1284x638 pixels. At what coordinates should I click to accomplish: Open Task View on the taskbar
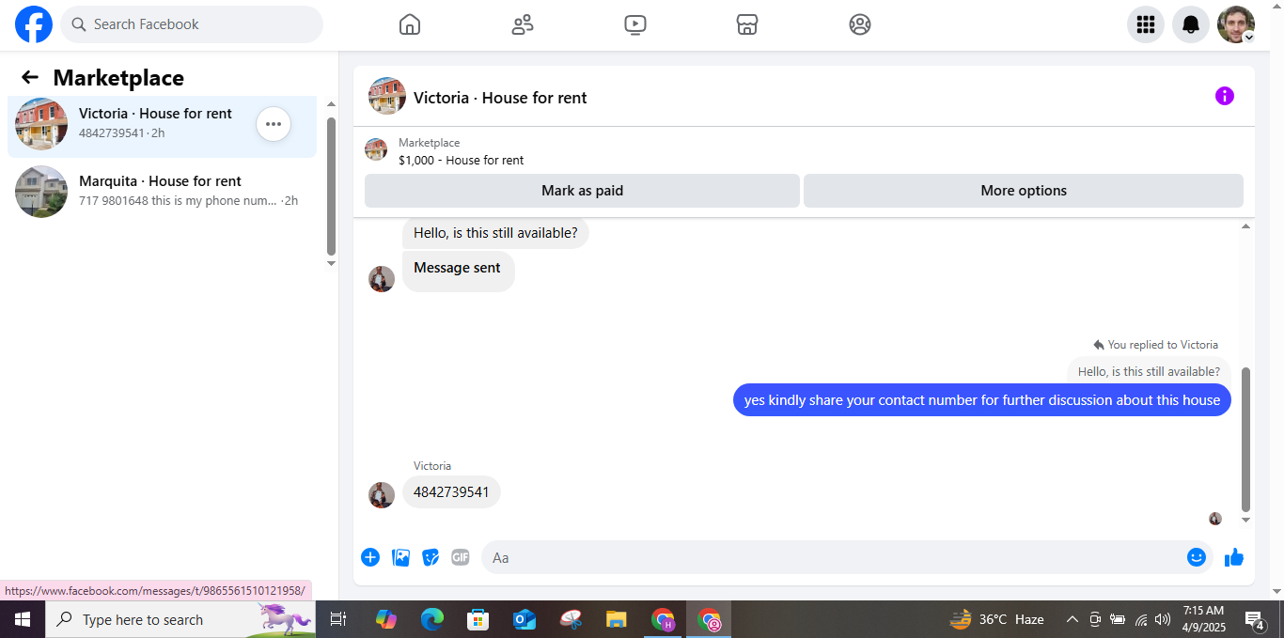(338, 619)
